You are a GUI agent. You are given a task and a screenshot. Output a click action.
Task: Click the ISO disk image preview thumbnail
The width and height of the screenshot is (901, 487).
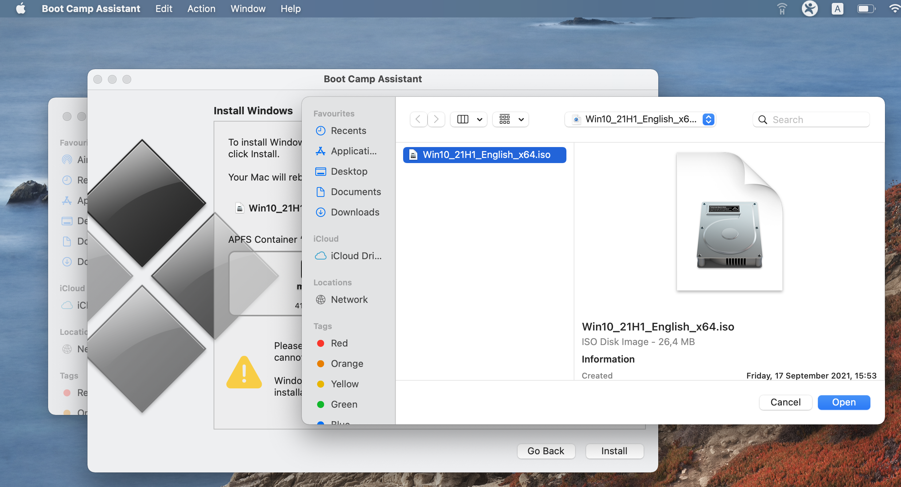click(x=730, y=221)
